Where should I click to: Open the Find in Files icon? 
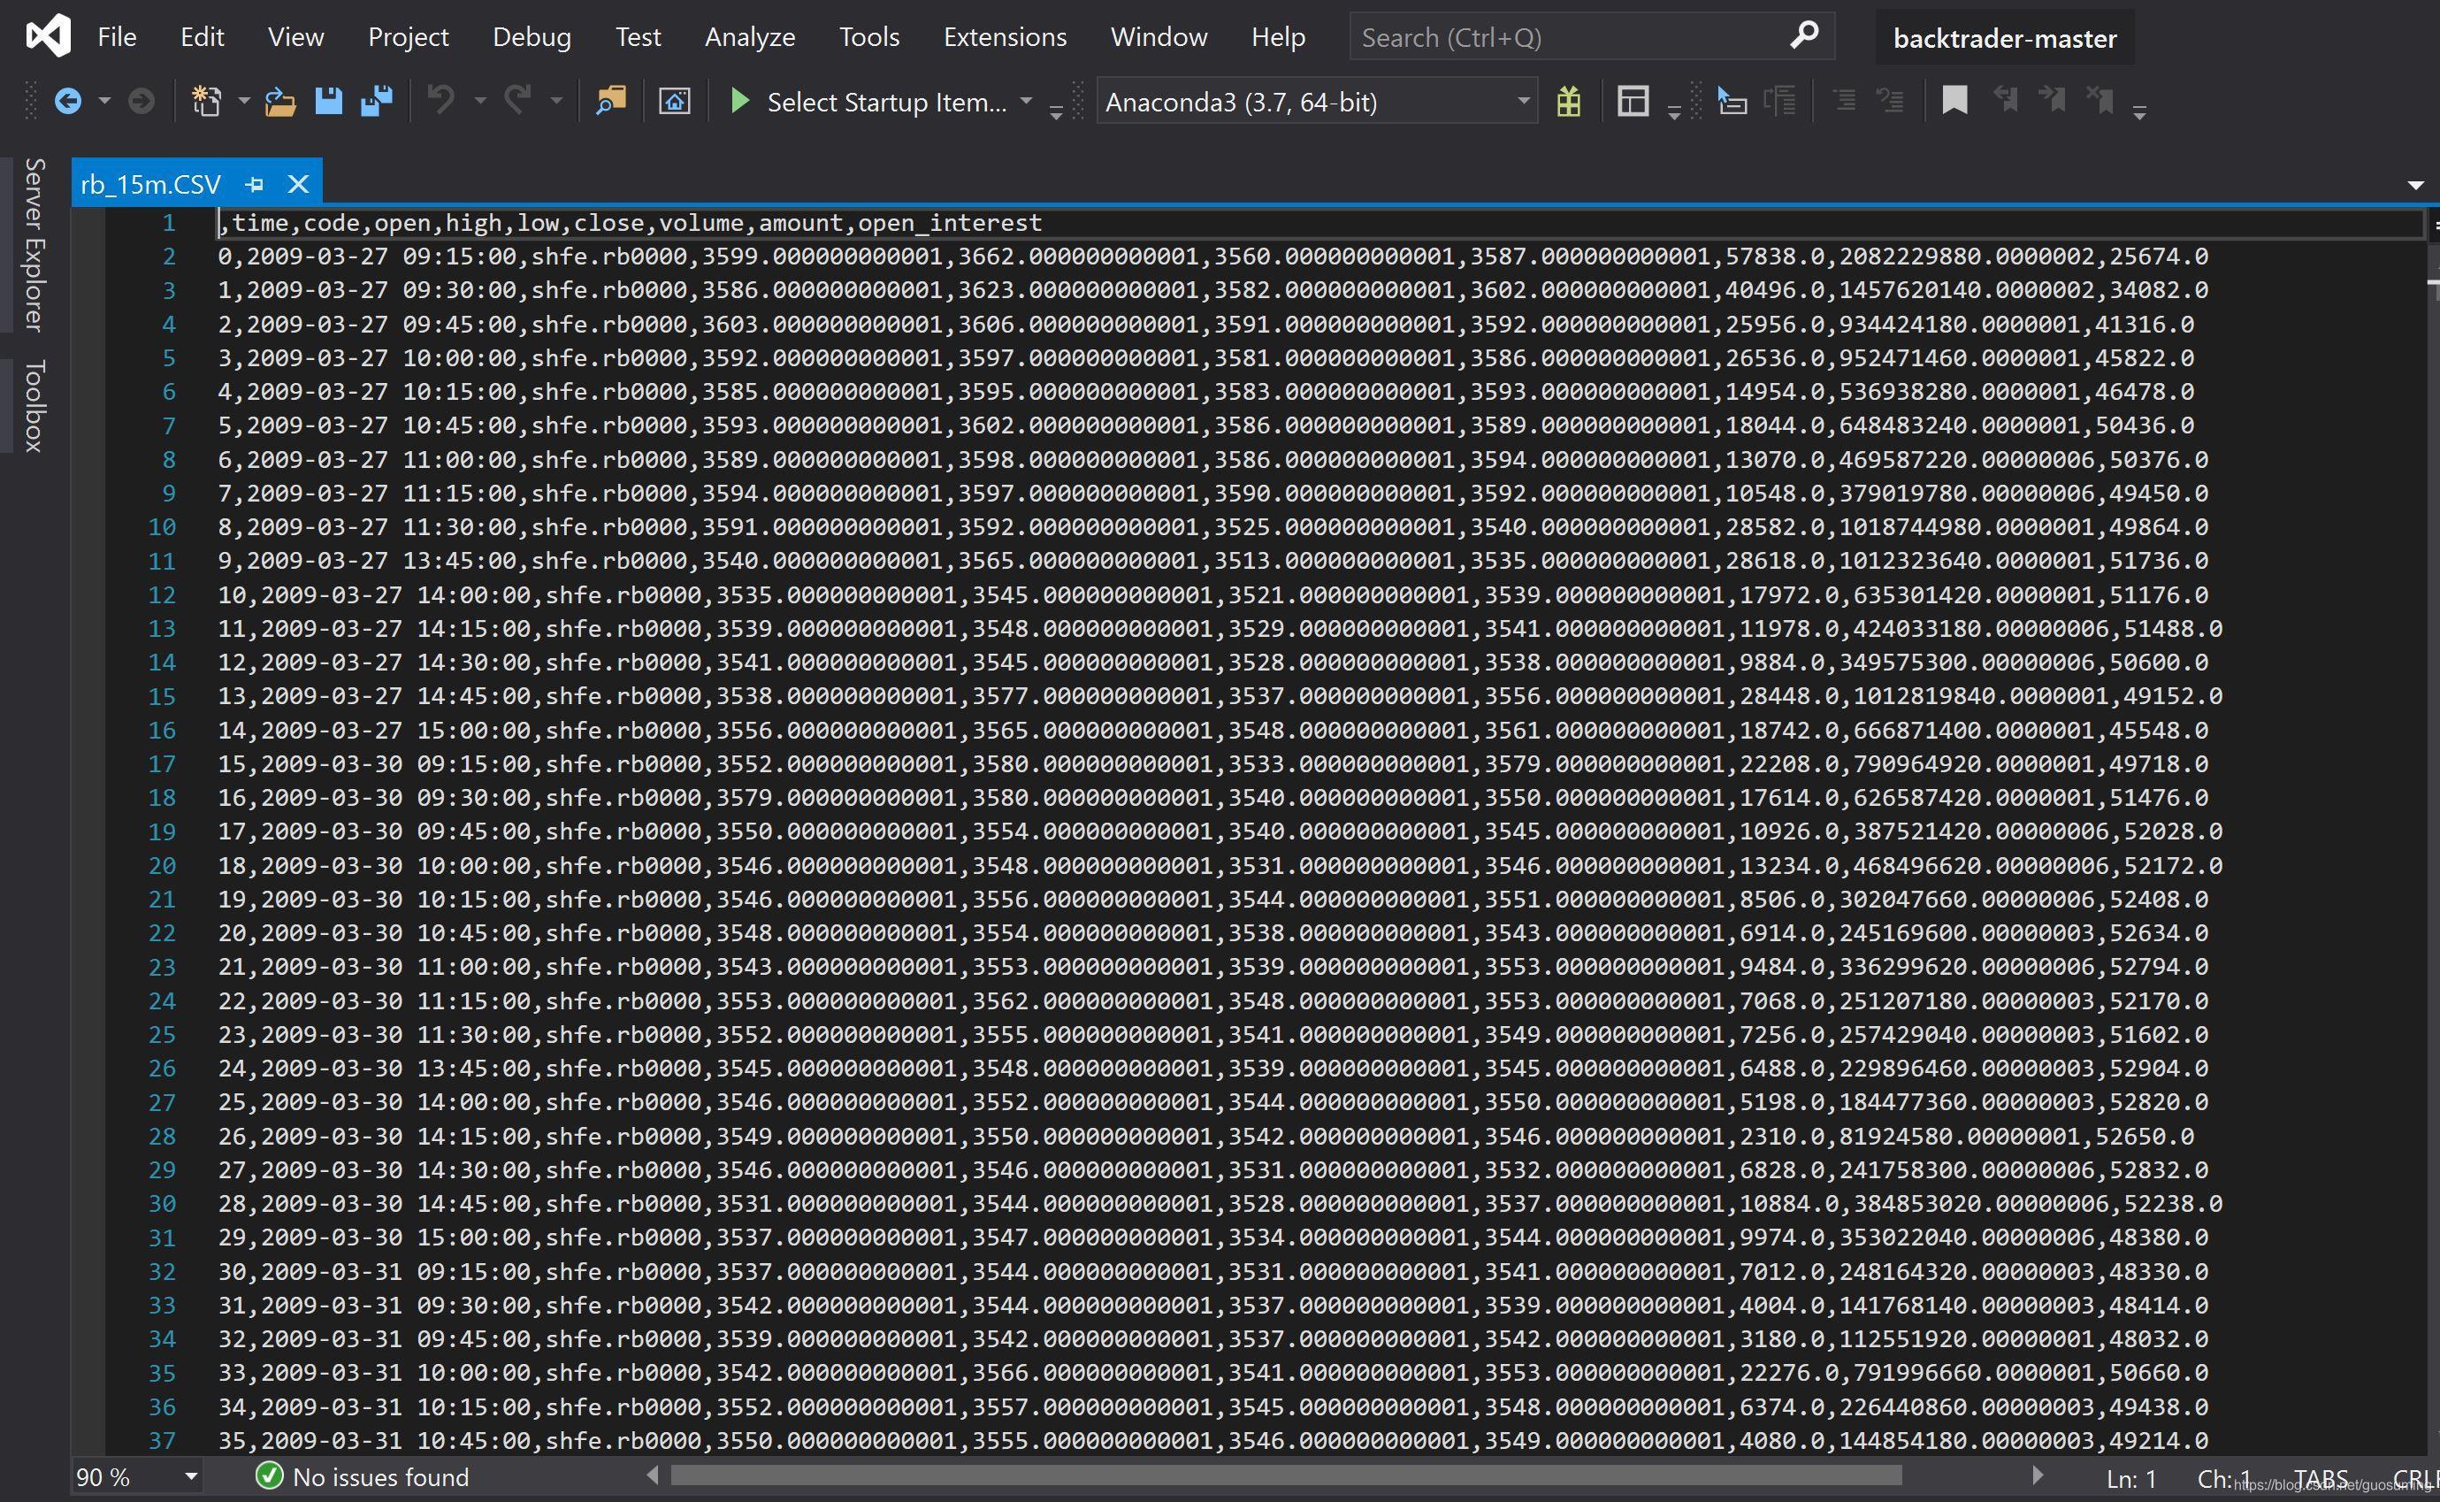coord(611,102)
